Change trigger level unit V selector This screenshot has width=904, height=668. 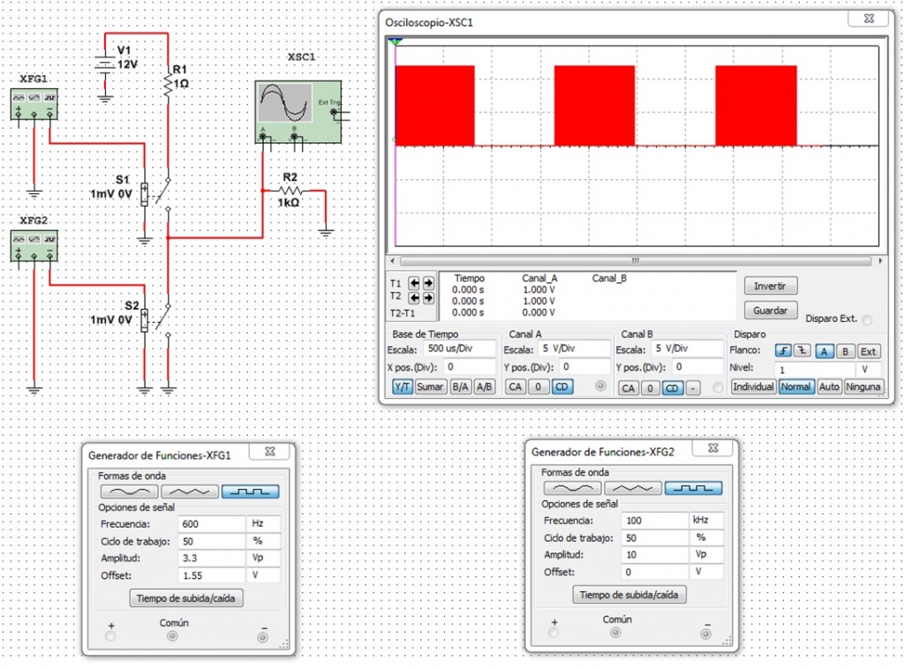pos(869,369)
